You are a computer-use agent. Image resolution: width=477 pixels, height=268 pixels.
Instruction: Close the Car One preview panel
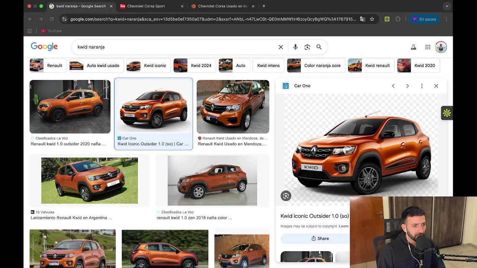click(436, 86)
